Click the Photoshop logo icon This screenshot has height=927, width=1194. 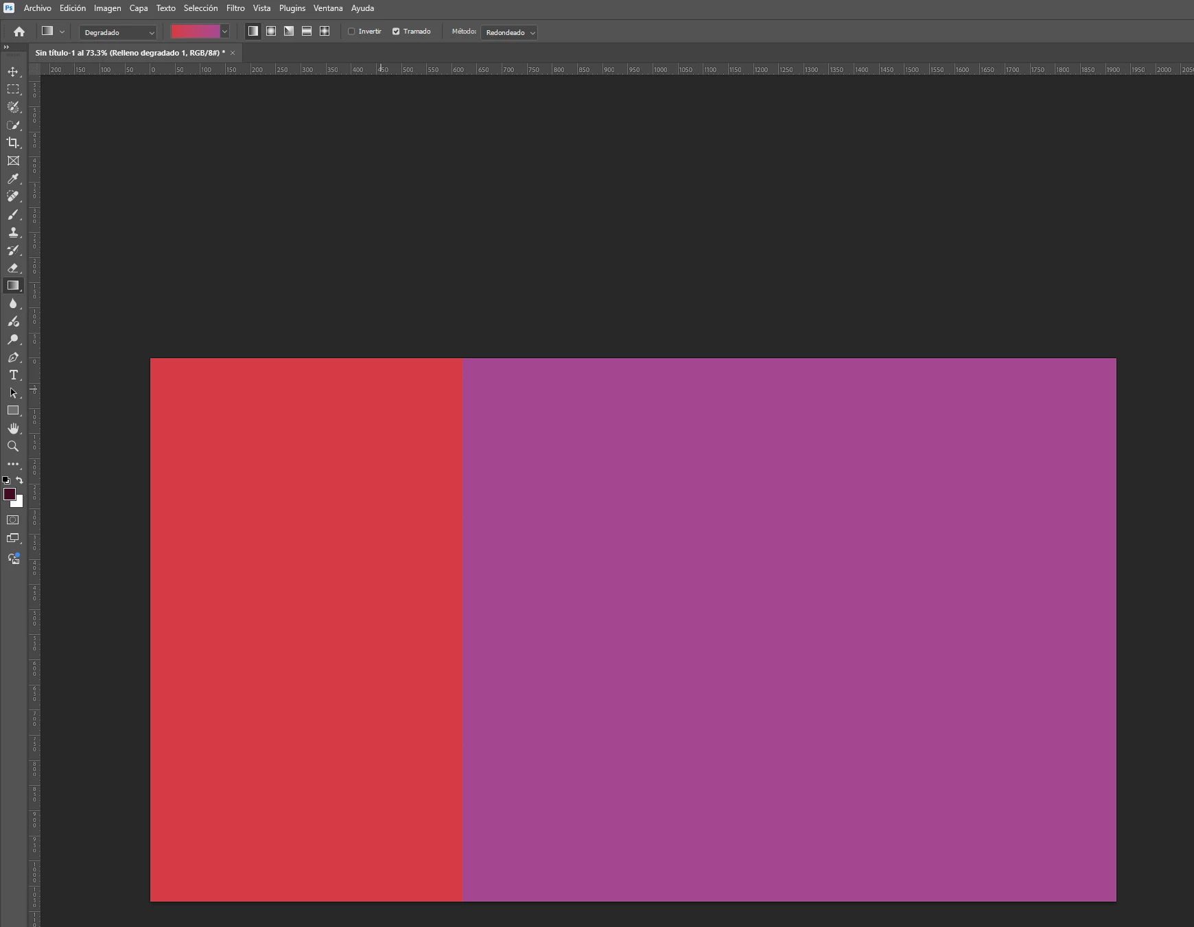[x=9, y=8]
